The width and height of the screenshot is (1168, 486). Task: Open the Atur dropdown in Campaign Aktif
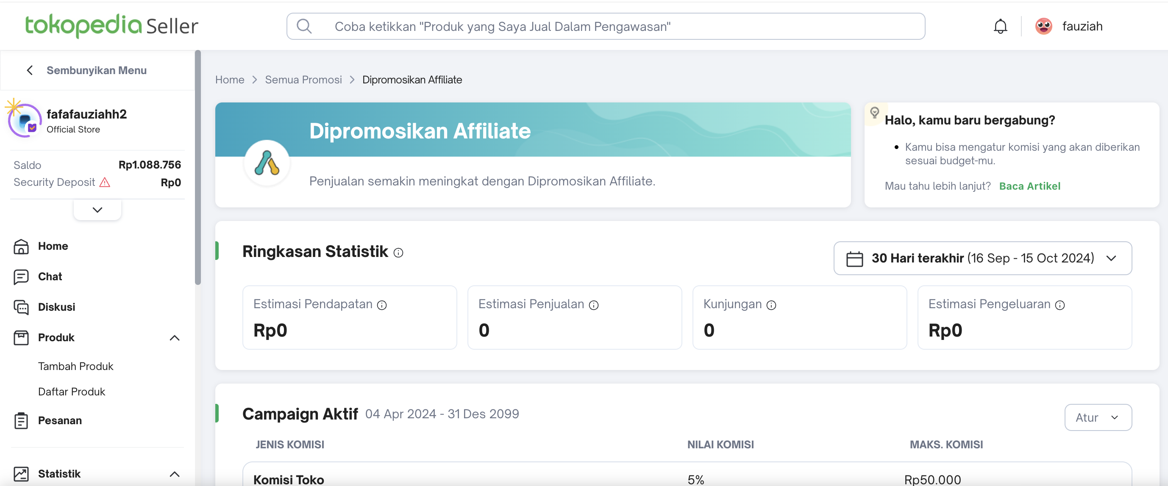[x=1097, y=417]
